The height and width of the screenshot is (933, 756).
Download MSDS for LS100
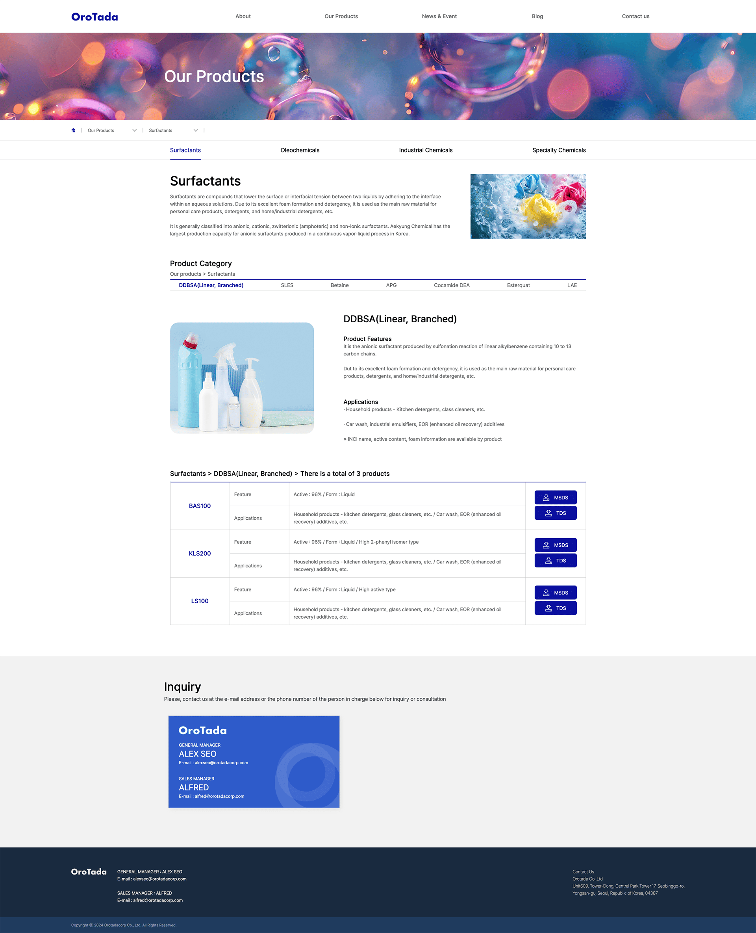coord(555,592)
